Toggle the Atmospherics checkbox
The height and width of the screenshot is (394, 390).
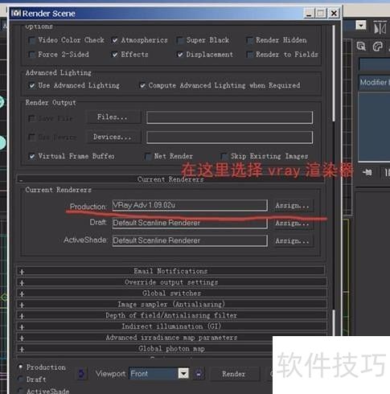point(115,40)
